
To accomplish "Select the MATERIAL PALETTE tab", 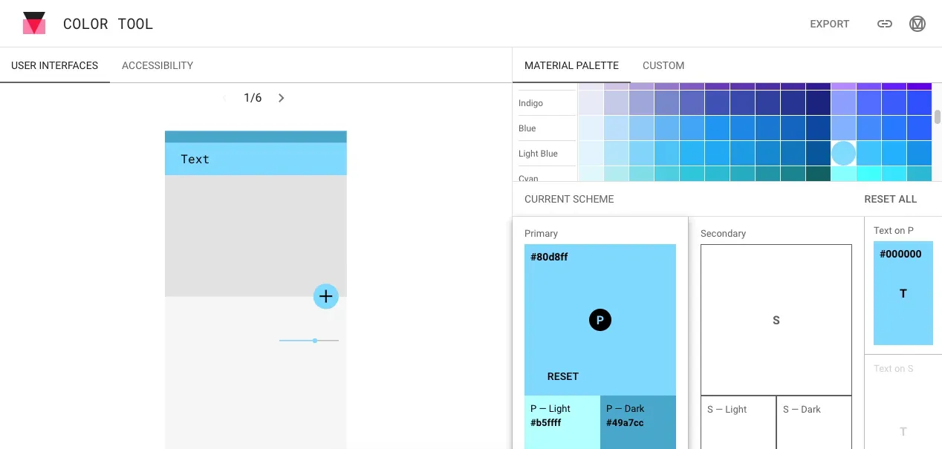I will pyautogui.click(x=571, y=65).
